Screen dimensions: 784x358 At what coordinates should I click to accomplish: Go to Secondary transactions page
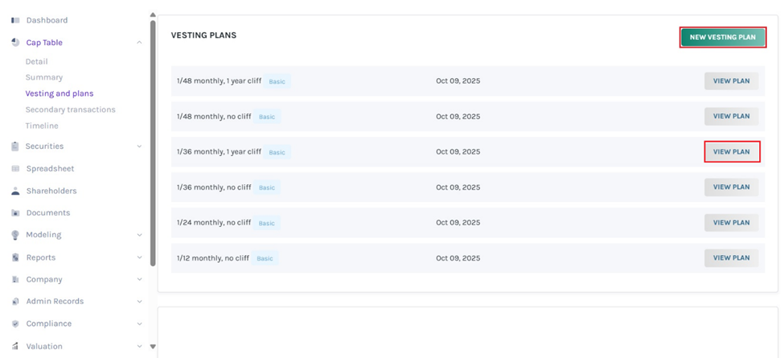pyautogui.click(x=70, y=109)
